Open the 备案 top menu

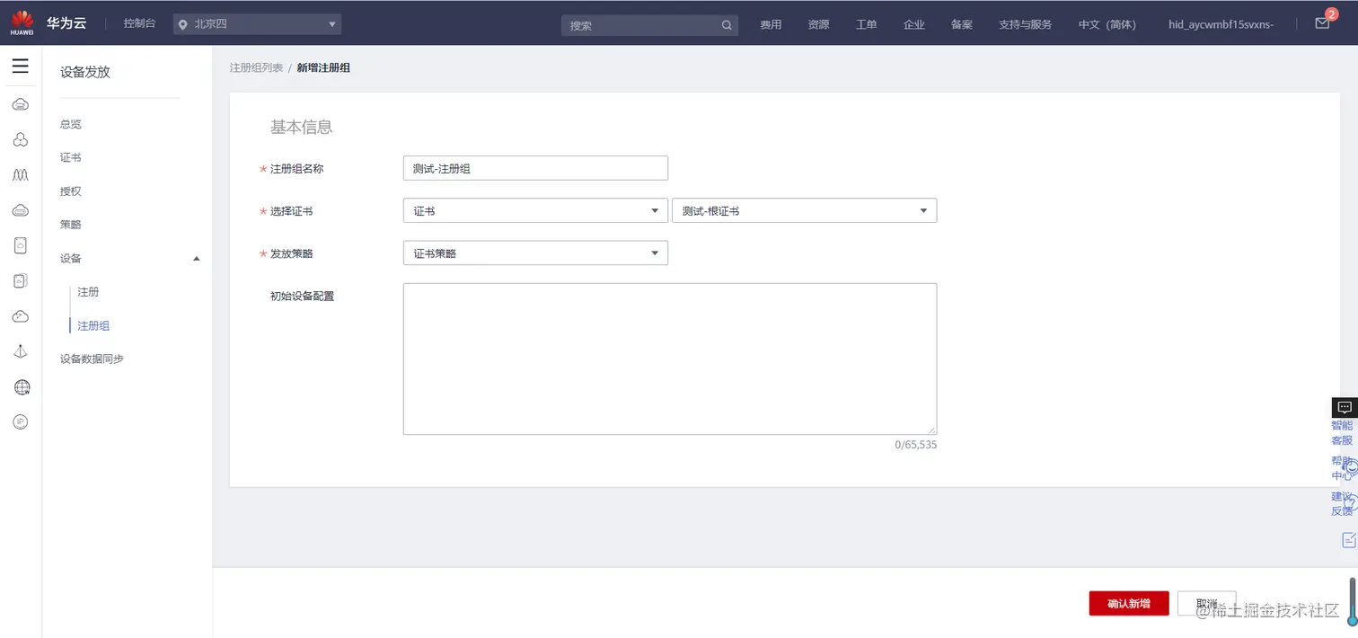pos(961,24)
